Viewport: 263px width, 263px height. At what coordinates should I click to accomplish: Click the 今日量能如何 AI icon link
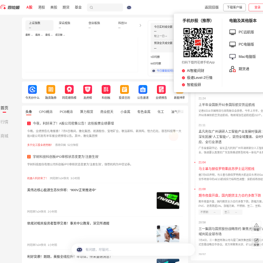point(163,71)
